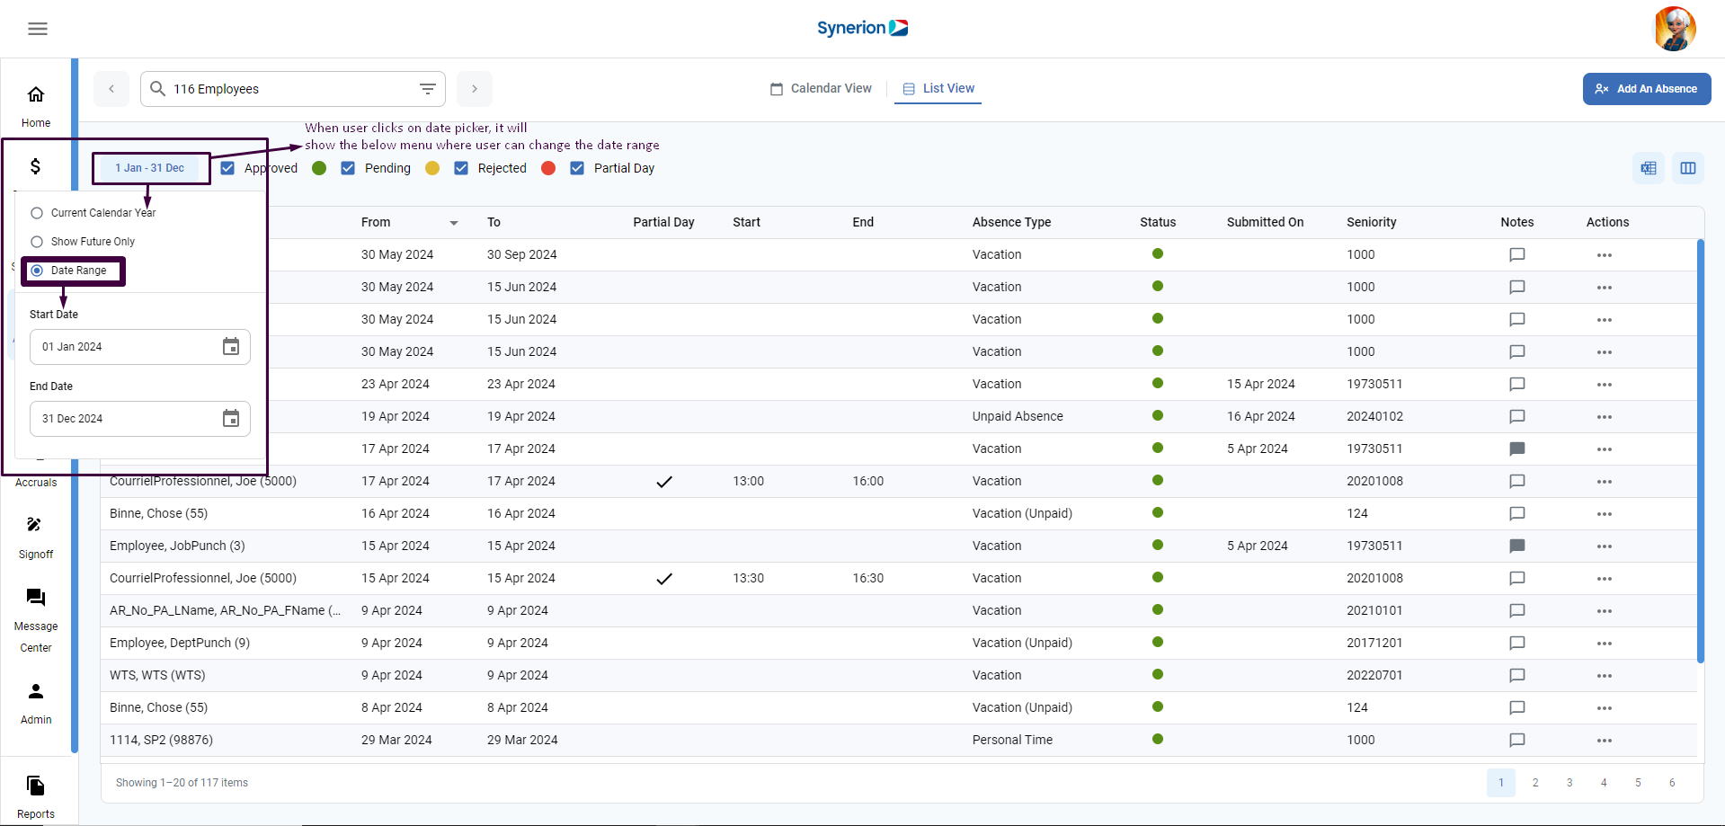This screenshot has width=1725, height=826.
Task: Open actions menu for WTS, WTS row
Action: pos(1605,676)
